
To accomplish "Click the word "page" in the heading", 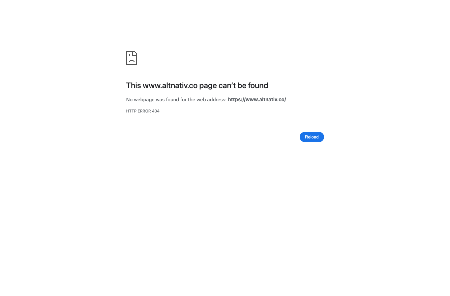I will [208, 86].
